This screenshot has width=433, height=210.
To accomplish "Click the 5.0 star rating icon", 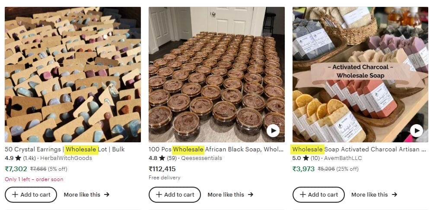I will [x=306, y=158].
